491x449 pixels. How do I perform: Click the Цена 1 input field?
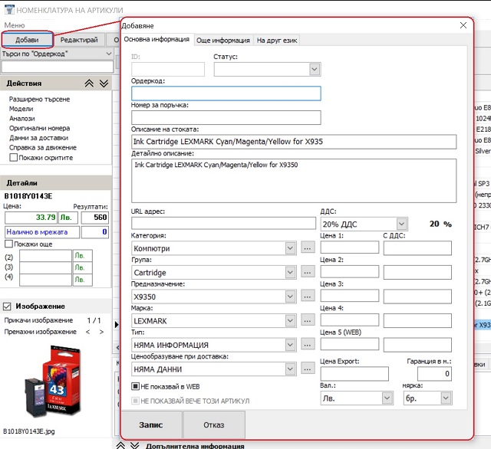(350, 247)
